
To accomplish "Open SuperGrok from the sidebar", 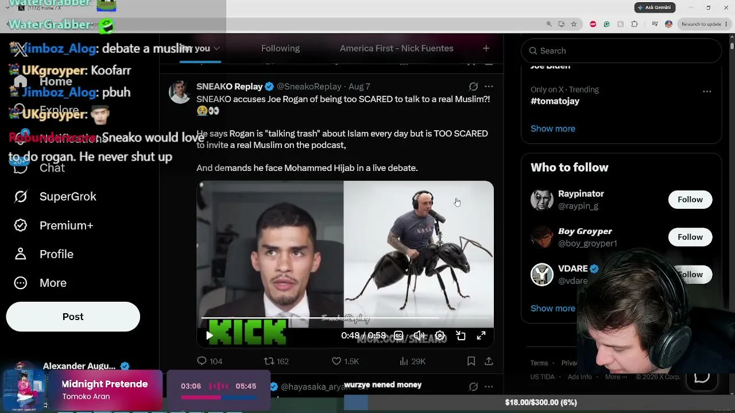I will [68, 197].
